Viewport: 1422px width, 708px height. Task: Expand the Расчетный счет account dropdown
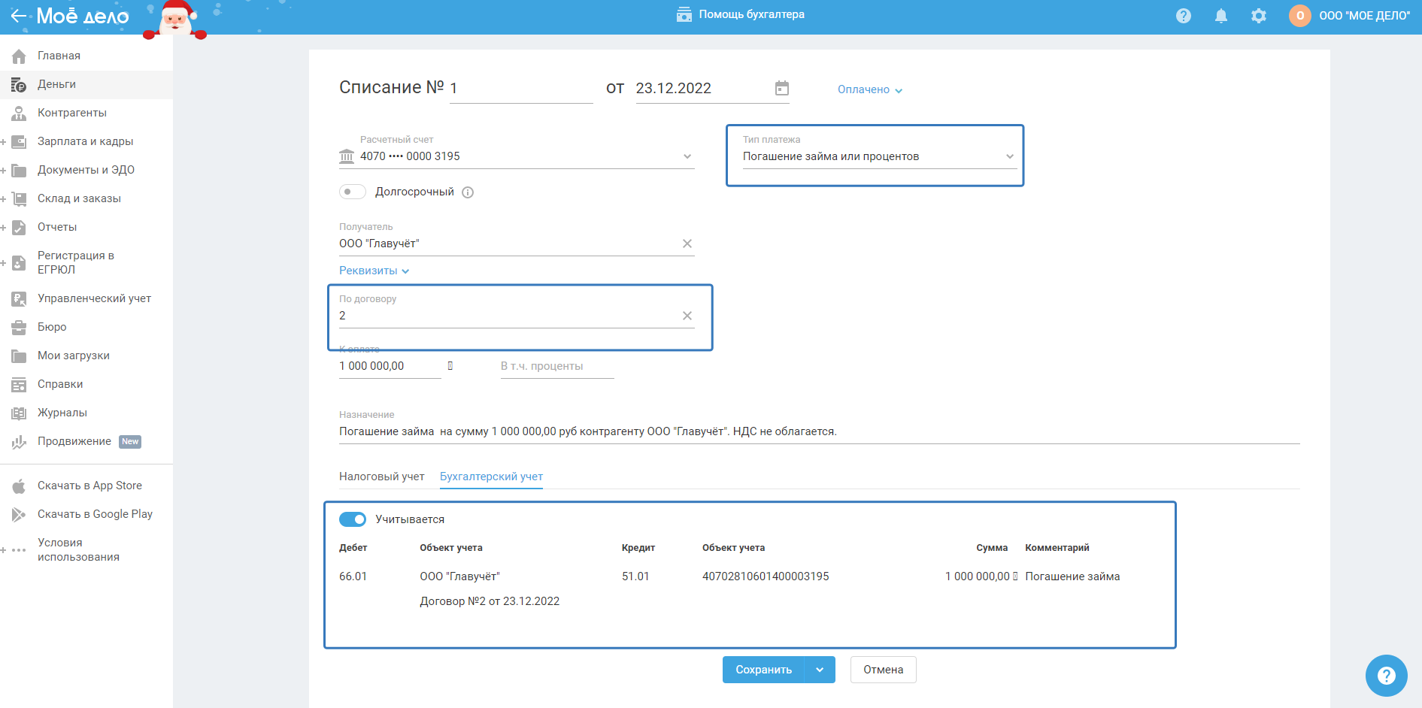tap(687, 156)
